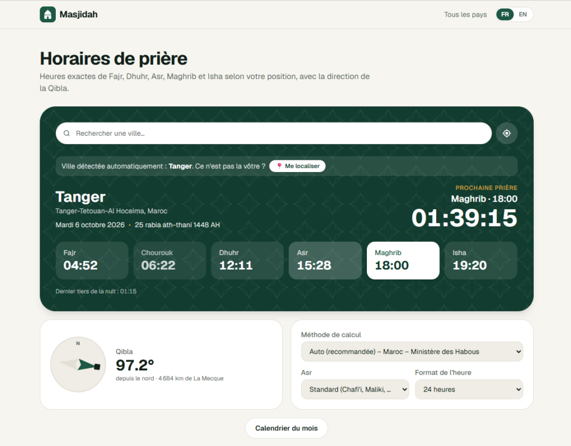571x446 pixels.
Task: Click the search magnifier icon
Action: click(x=67, y=134)
